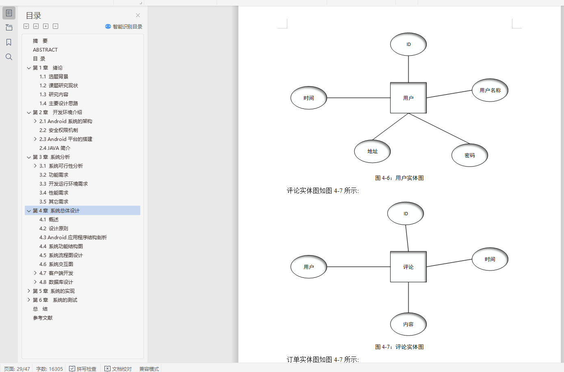
Task: Click the caption 图 4-6：用户实体图
Action: [399, 178]
